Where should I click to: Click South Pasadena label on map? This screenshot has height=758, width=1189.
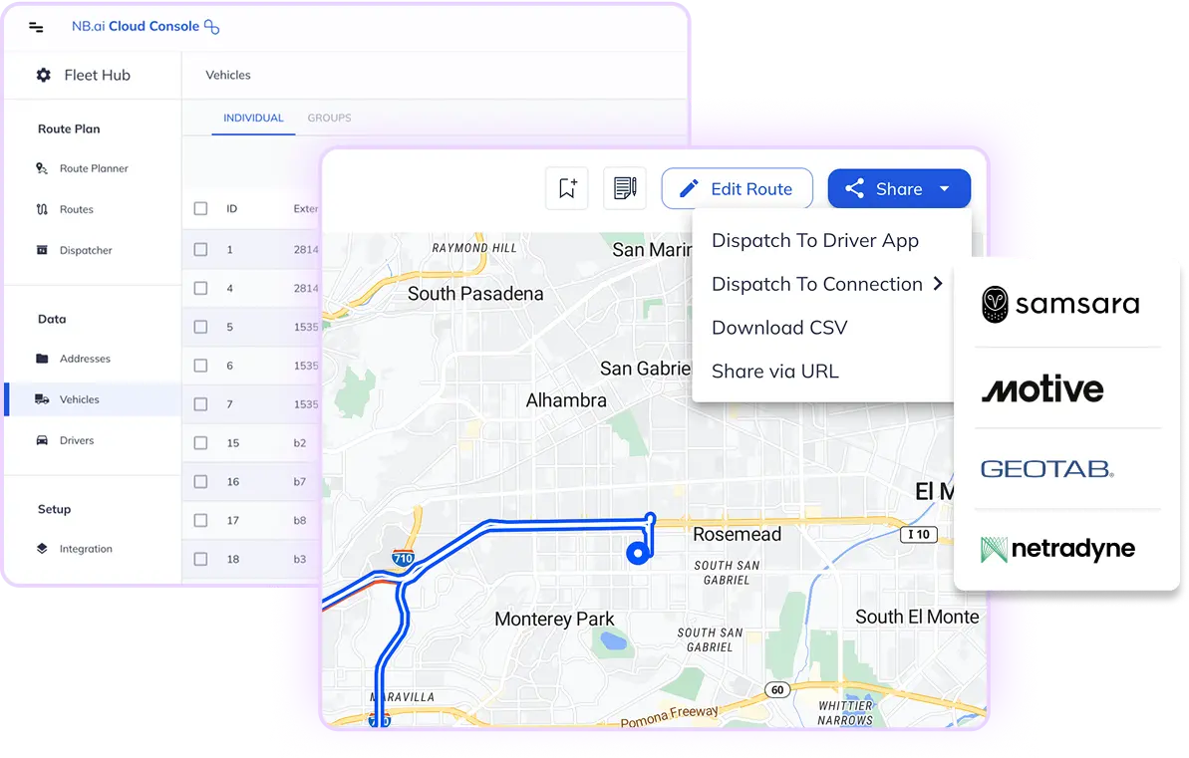475,294
